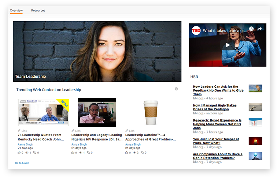Click the Go To Folder link
Viewport: 277px width, 177px height.
(22, 163)
